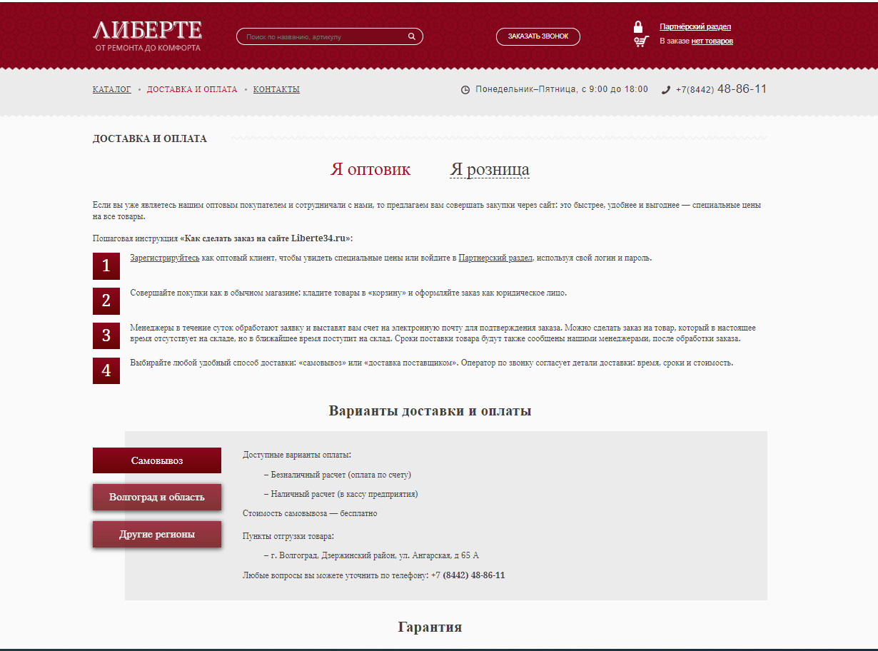Switch to the Я оптовик tab
The height and width of the screenshot is (651, 878).
click(370, 169)
